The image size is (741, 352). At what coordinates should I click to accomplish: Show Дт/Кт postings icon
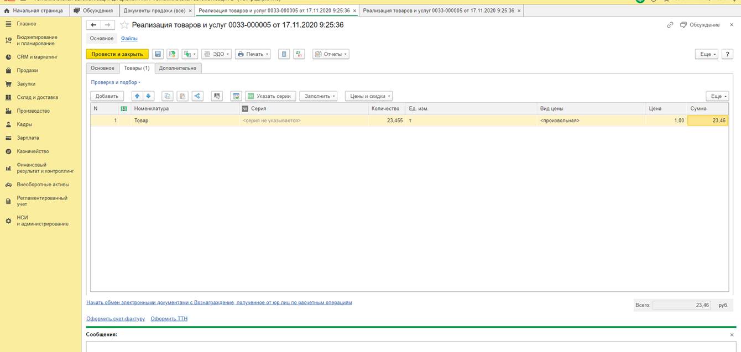tap(299, 54)
